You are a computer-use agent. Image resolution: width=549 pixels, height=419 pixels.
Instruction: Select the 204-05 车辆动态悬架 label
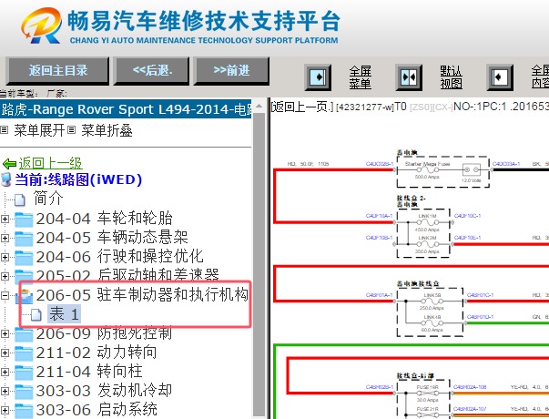coord(112,238)
